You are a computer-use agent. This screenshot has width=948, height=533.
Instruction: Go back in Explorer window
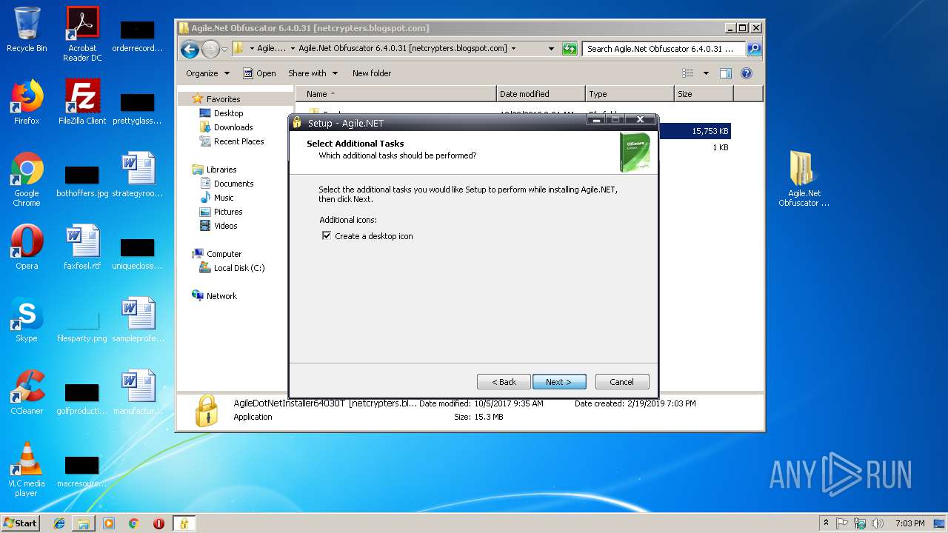190,49
